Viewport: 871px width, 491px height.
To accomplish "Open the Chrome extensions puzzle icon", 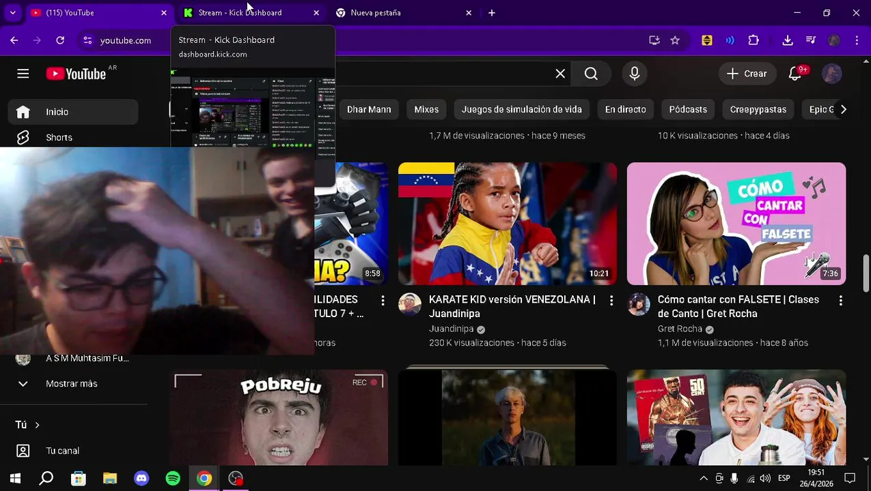I will point(754,40).
